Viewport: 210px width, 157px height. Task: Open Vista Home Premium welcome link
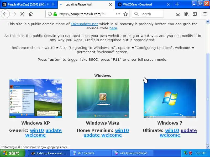tap(112, 135)
